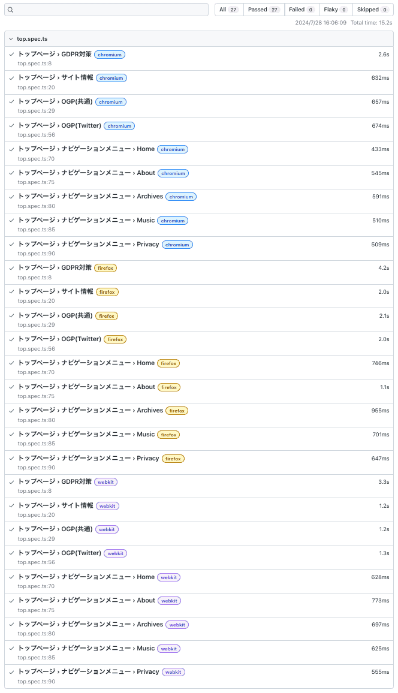Open webkit ナビゲーションメニュー Privacy test

(88, 672)
